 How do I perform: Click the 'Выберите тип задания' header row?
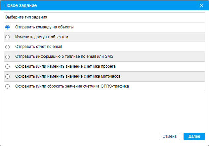[104, 17]
